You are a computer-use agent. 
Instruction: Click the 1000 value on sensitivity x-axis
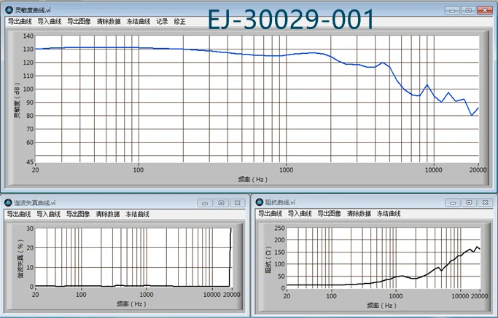(286, 170)
